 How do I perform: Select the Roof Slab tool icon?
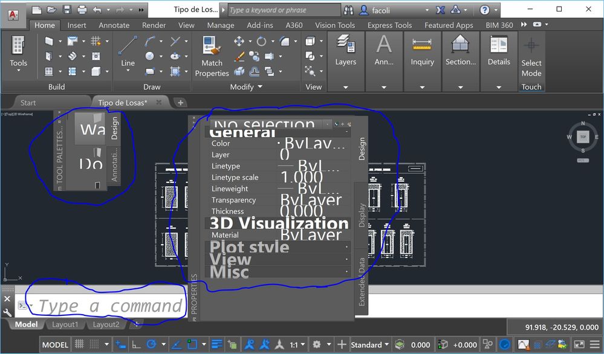pyautogui.click(x=73, y=41)
